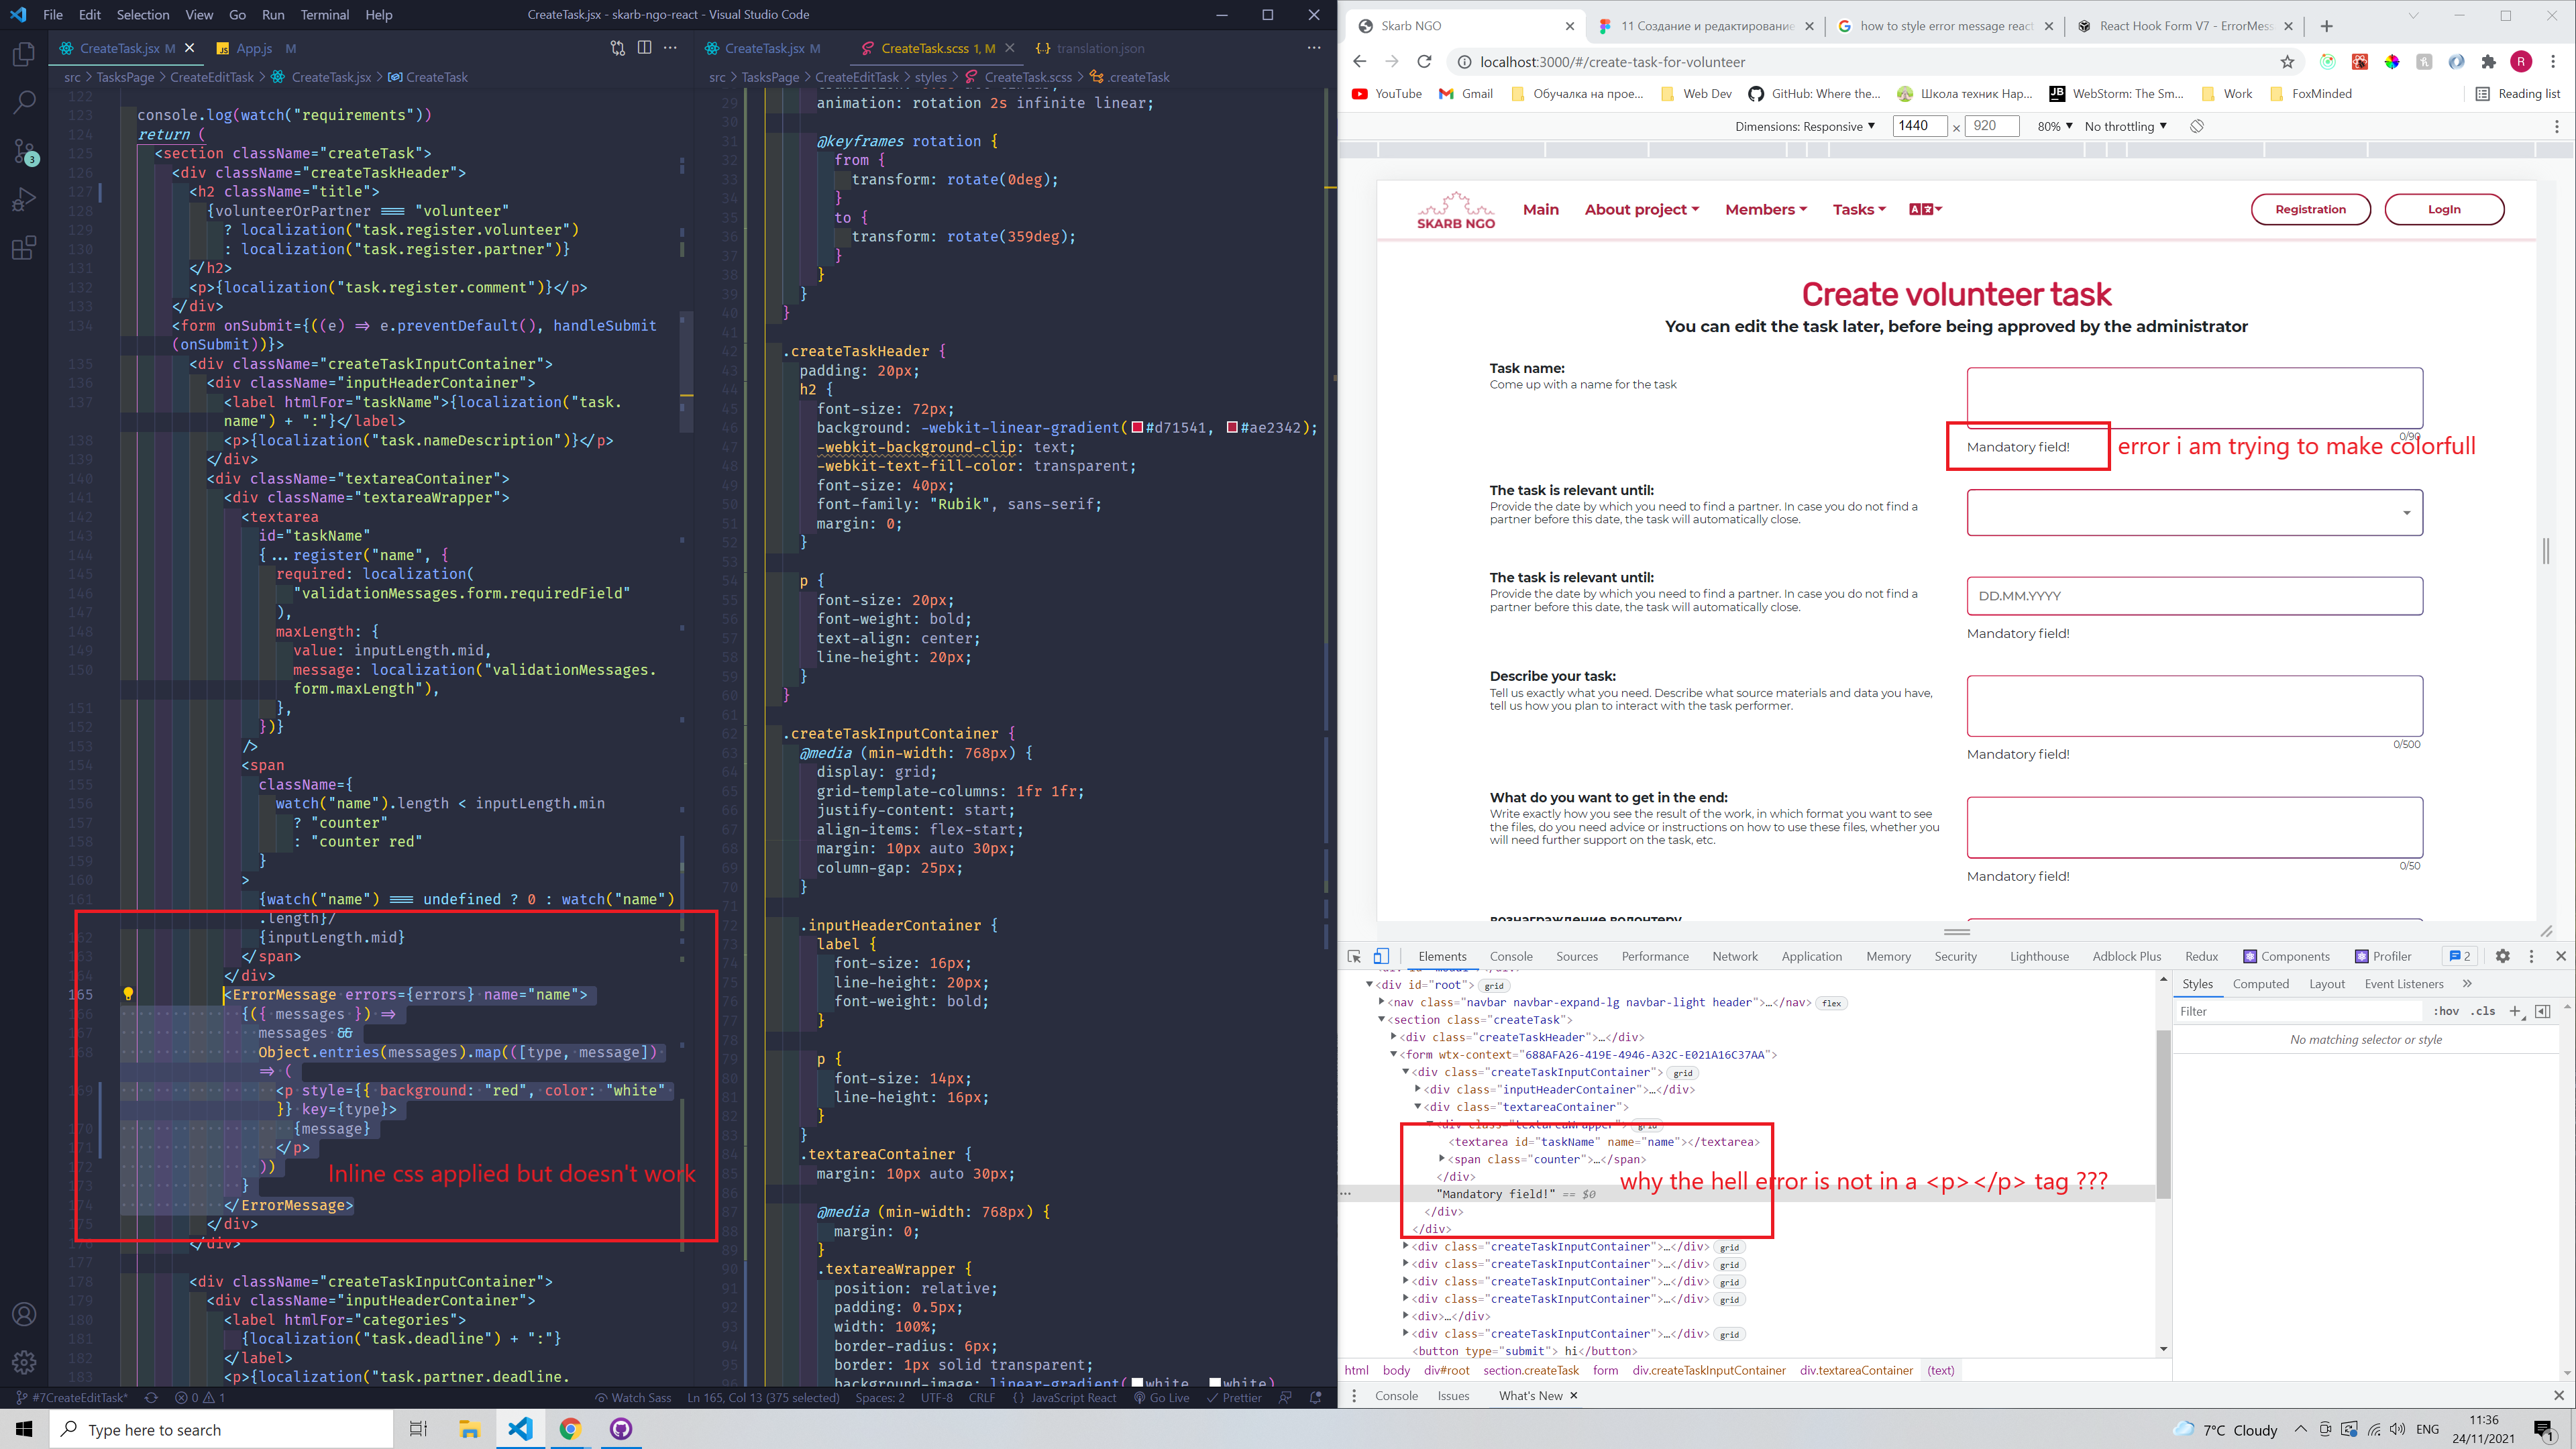Image resolution: width=2576 pixels, height=1449 pixels.
Task: Expand Members dropdown in site navbar
Action: click(1765, 209)
